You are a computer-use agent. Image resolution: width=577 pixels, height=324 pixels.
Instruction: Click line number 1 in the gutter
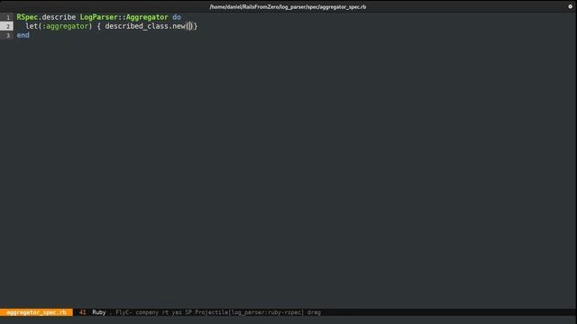(8, 17)
